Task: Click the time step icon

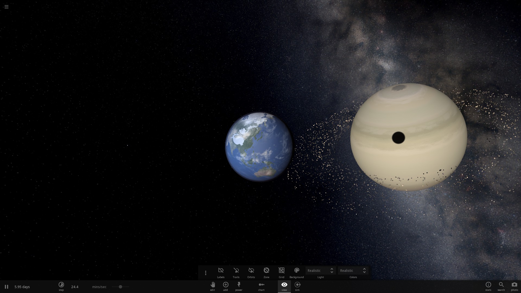Action: (61, 285)
